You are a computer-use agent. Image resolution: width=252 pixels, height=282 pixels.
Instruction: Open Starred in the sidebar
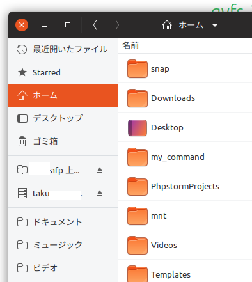(63, 72)
